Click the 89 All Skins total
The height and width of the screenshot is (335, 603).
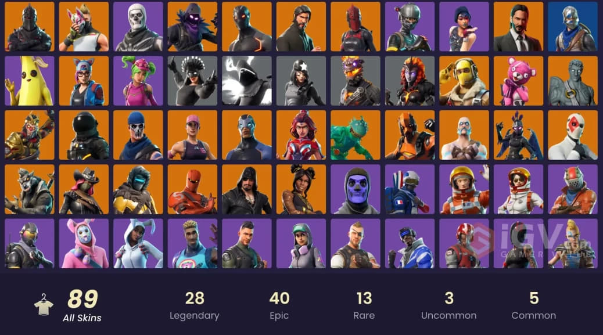click(x=82, y=305)
